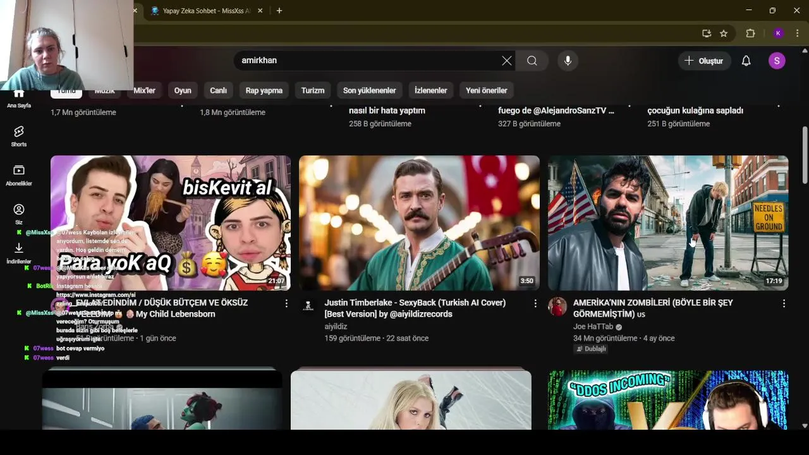Click '159 görüntüleme • 22 saat önce' text
Screen dimensions: 809x455
click(x=377, y=338)
